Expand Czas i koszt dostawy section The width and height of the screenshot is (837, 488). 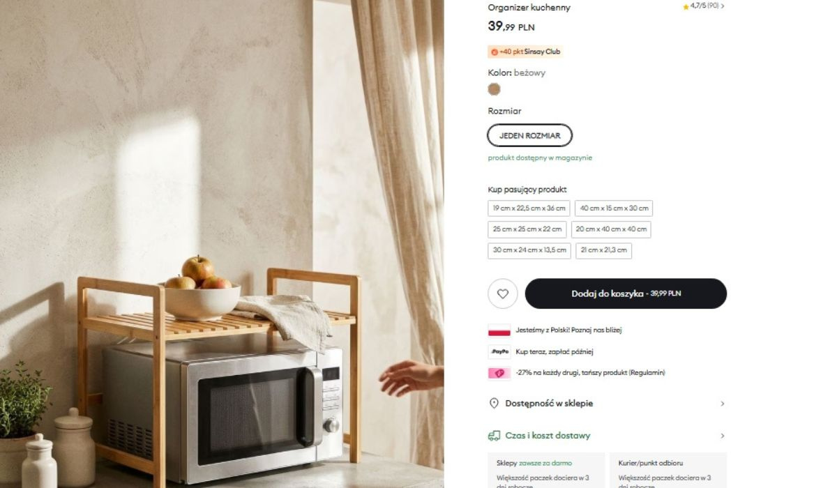[x=607, y=436]
